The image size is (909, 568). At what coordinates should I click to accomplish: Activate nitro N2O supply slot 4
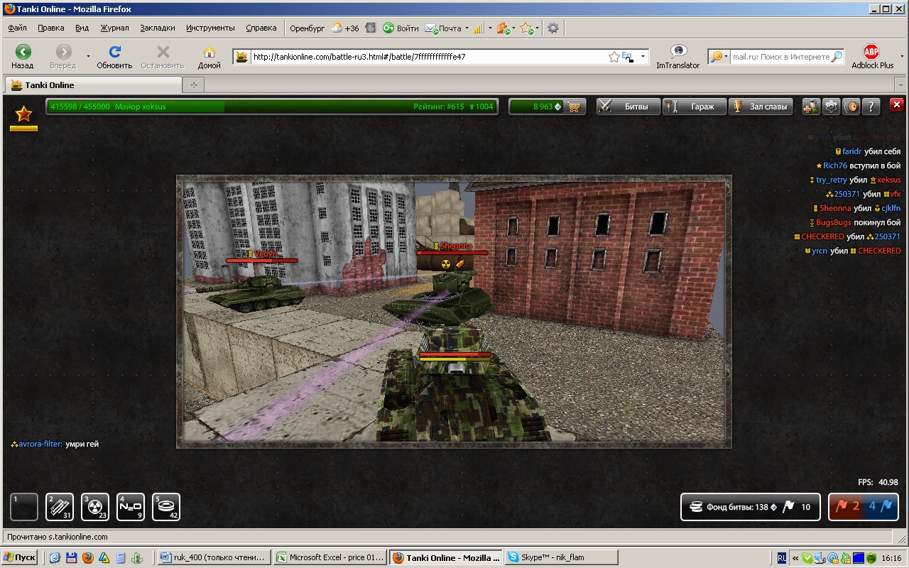131,507
